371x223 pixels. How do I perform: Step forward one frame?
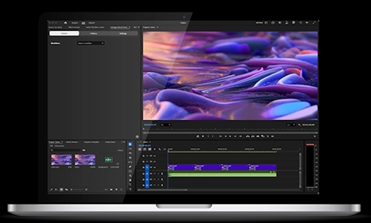(x=235, y=136)
